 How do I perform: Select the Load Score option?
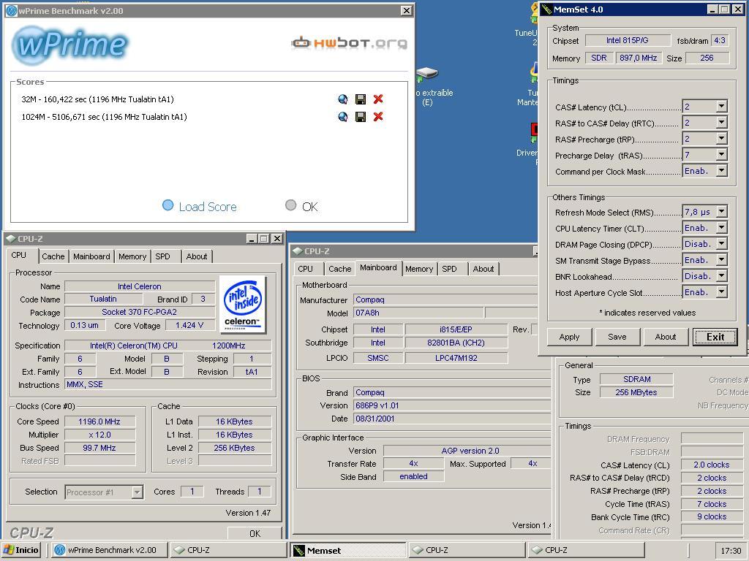point(200,206)
